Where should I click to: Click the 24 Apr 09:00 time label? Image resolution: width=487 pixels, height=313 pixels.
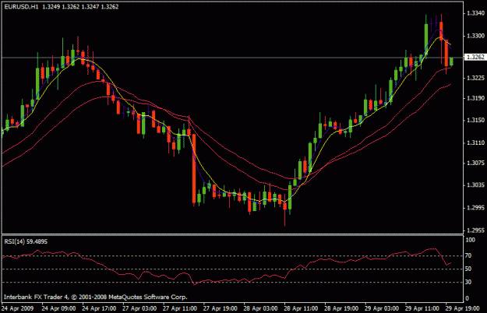pyautogui.click(x=58, y=308)
